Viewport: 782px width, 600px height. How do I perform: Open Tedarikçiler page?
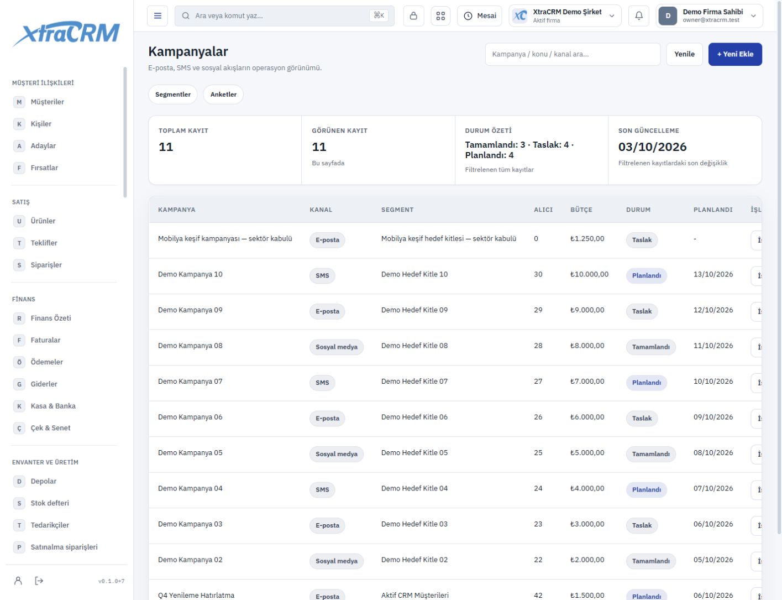point(64,525)
